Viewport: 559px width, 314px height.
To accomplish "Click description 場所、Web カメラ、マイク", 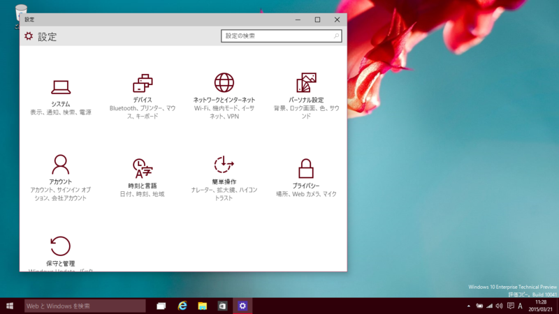I will pyautogui.click(x=306, y=194).
